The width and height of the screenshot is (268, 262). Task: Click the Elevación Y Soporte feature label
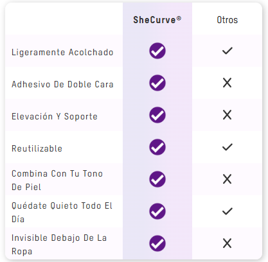coord(55,117)
